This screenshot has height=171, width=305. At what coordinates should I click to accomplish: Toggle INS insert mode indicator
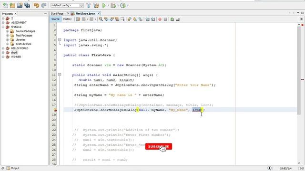tap(302, 168)
